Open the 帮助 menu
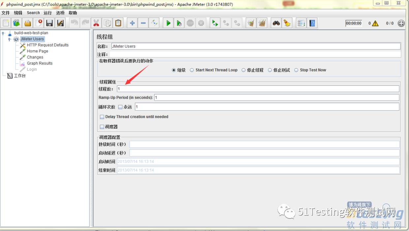Screen dimensions: 409x231 [x=73, y=13]
